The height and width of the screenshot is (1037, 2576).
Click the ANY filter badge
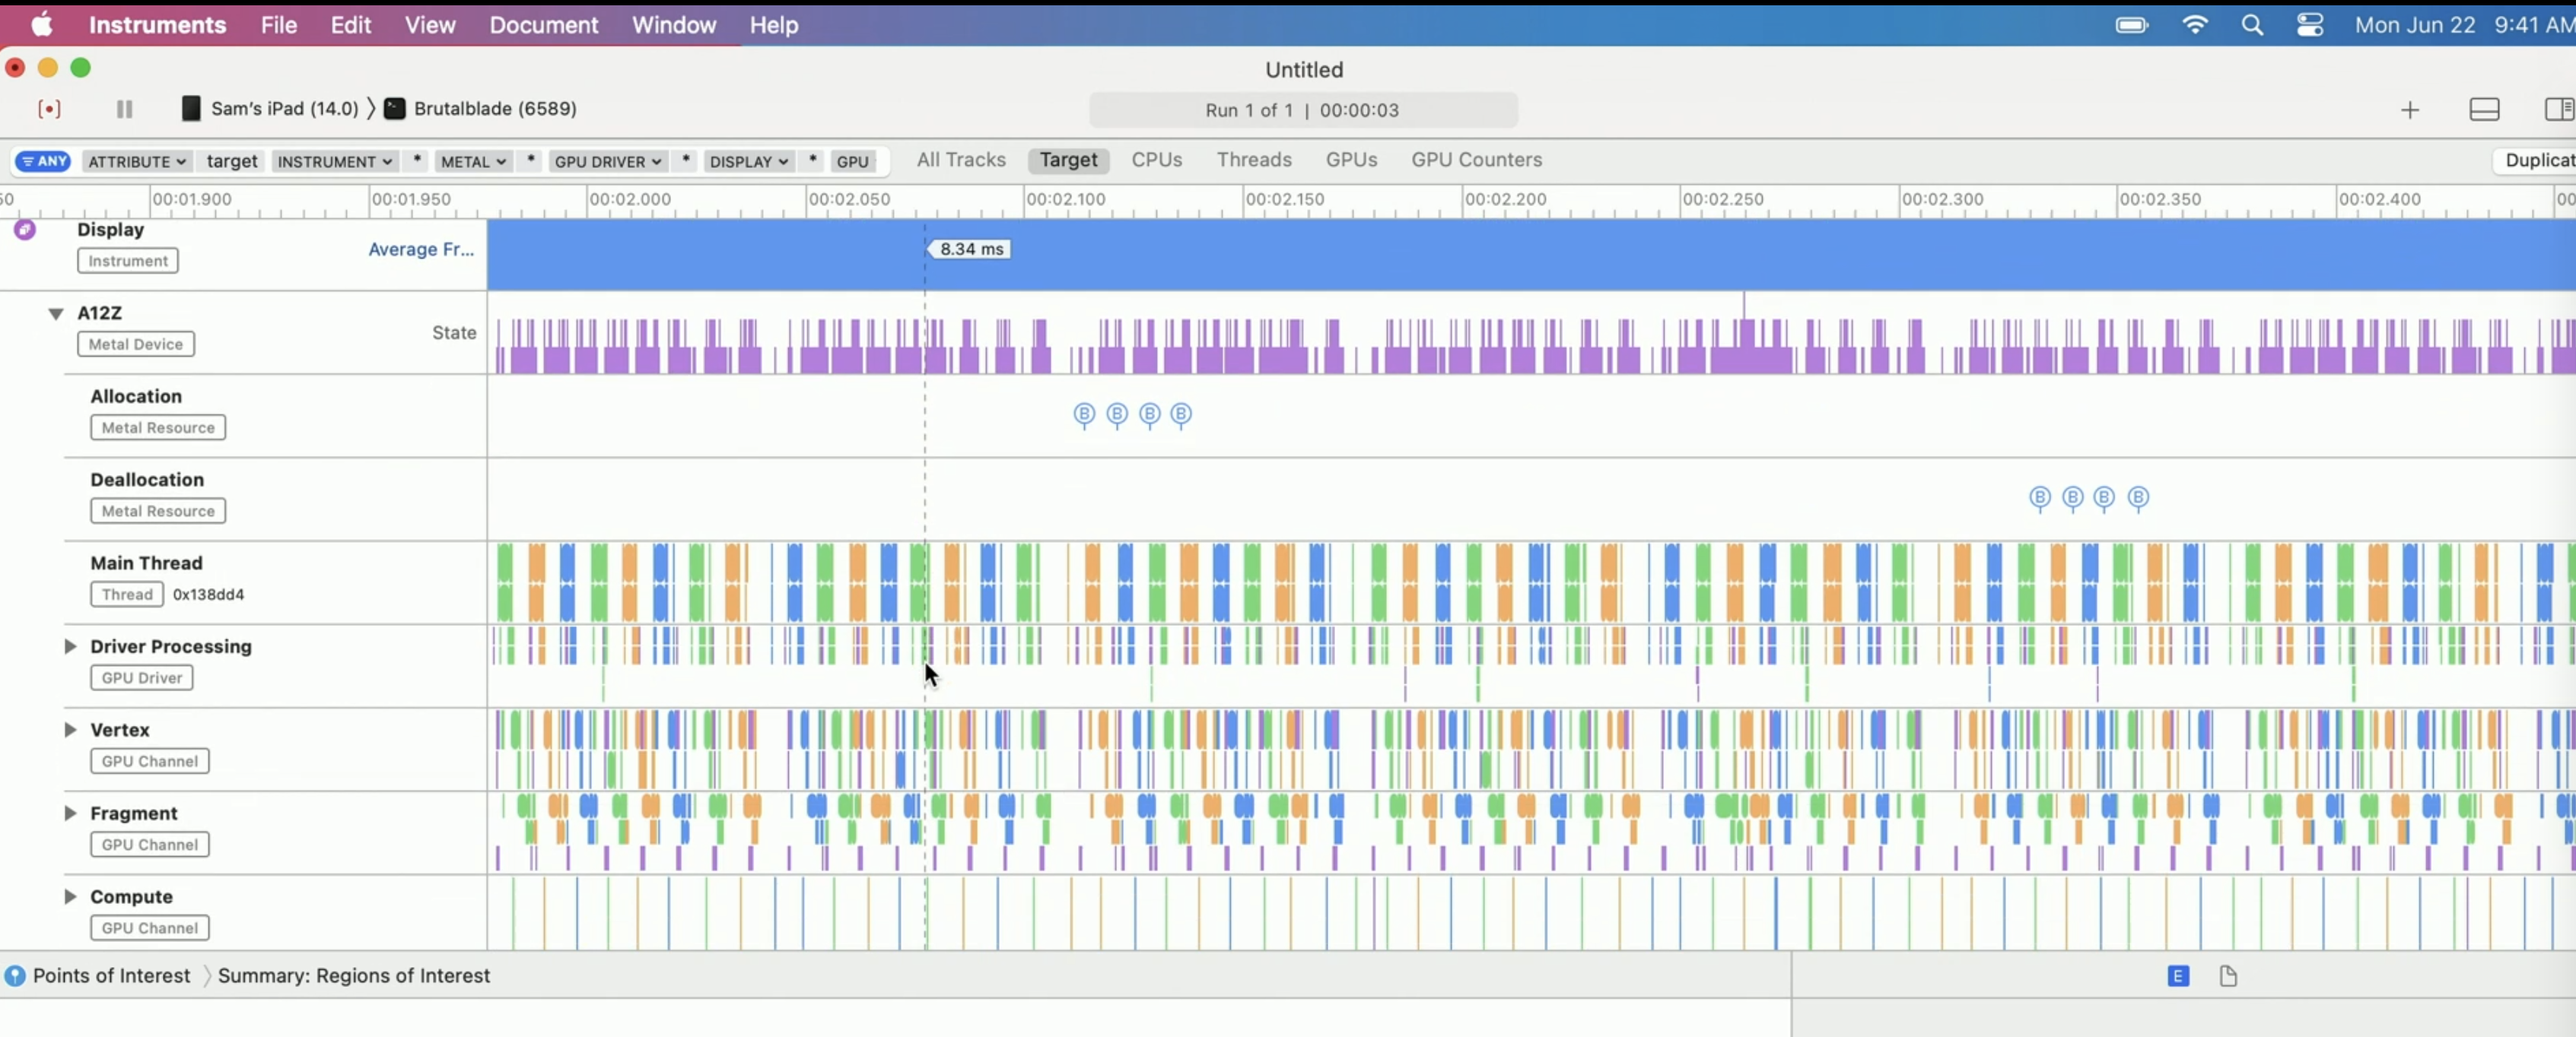(x=43, y=161)
